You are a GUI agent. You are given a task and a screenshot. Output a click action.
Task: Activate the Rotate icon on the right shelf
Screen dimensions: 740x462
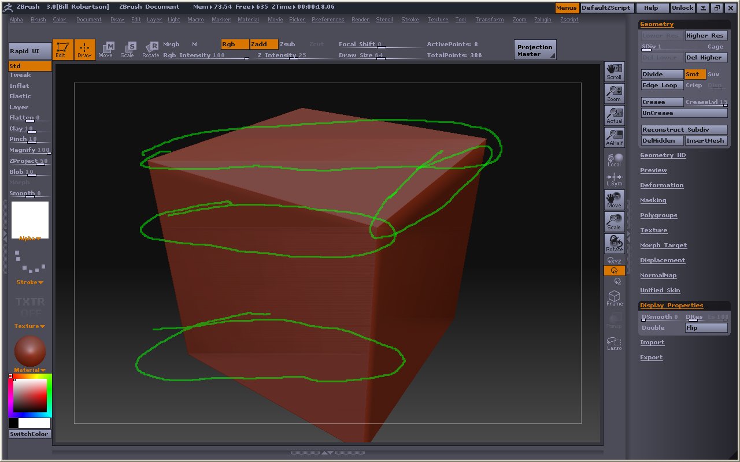coord(613,243)
